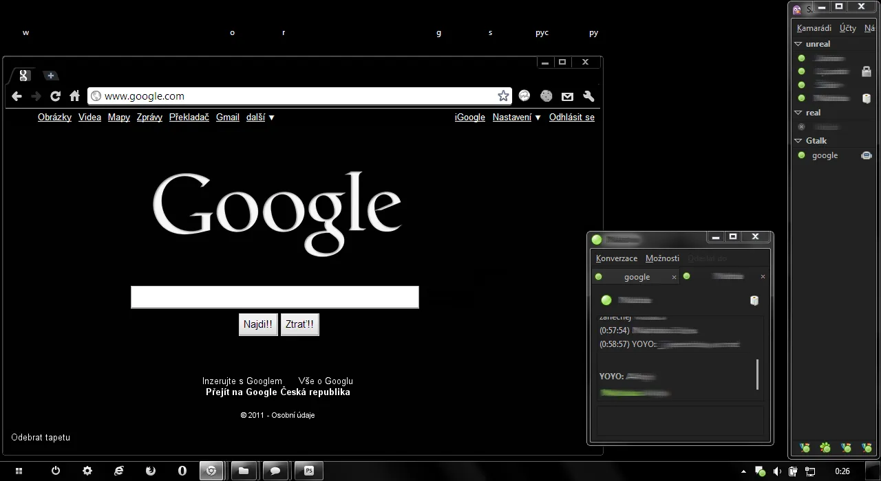
Task: Open Účty menu in buddy list
Action: (848, 28)
